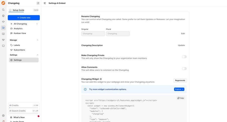Click the red What's New notification dot

(39, 116)
